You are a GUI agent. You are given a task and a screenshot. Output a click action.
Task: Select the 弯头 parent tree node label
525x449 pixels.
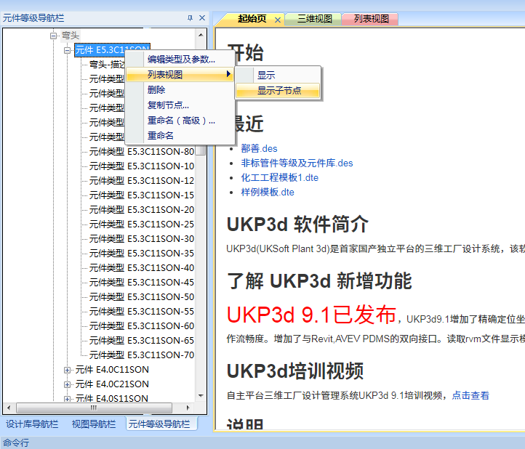[x=71, y=36]
